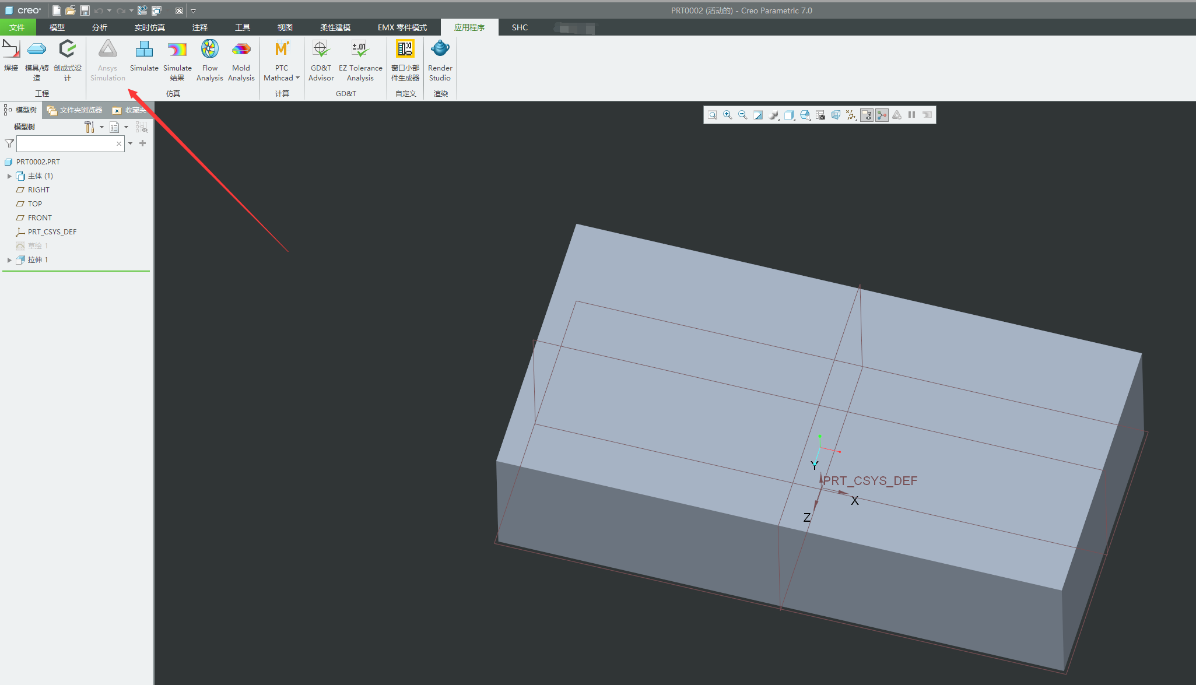Open PTC Mathcad tool
1196x685 pixels.
tap(282, 60)
